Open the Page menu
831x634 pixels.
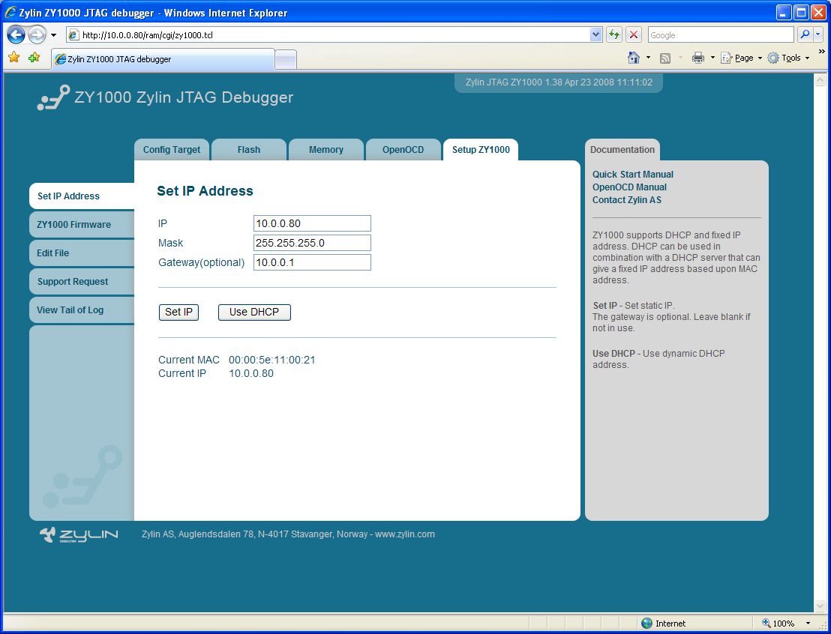[741, 58]
